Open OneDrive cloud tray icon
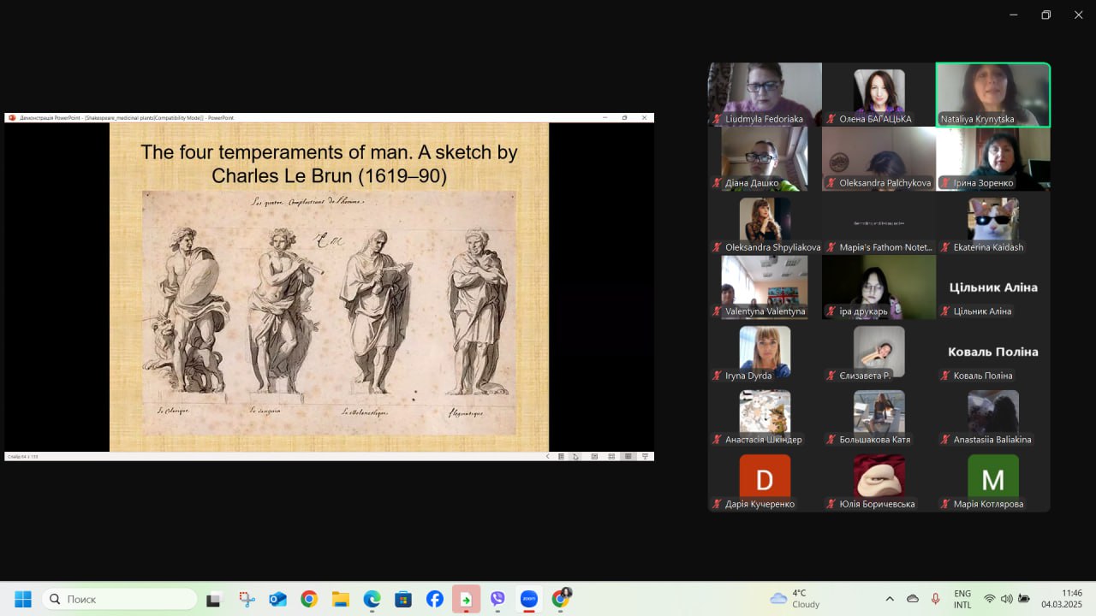1096x616 pixels. click(x=913, y=599)
